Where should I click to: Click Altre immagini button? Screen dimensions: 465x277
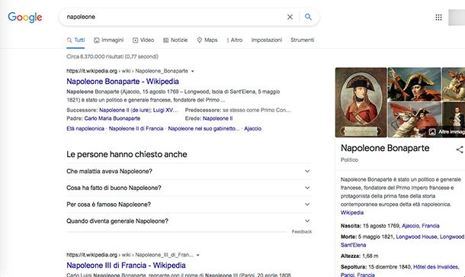click(x=447, y=132)
